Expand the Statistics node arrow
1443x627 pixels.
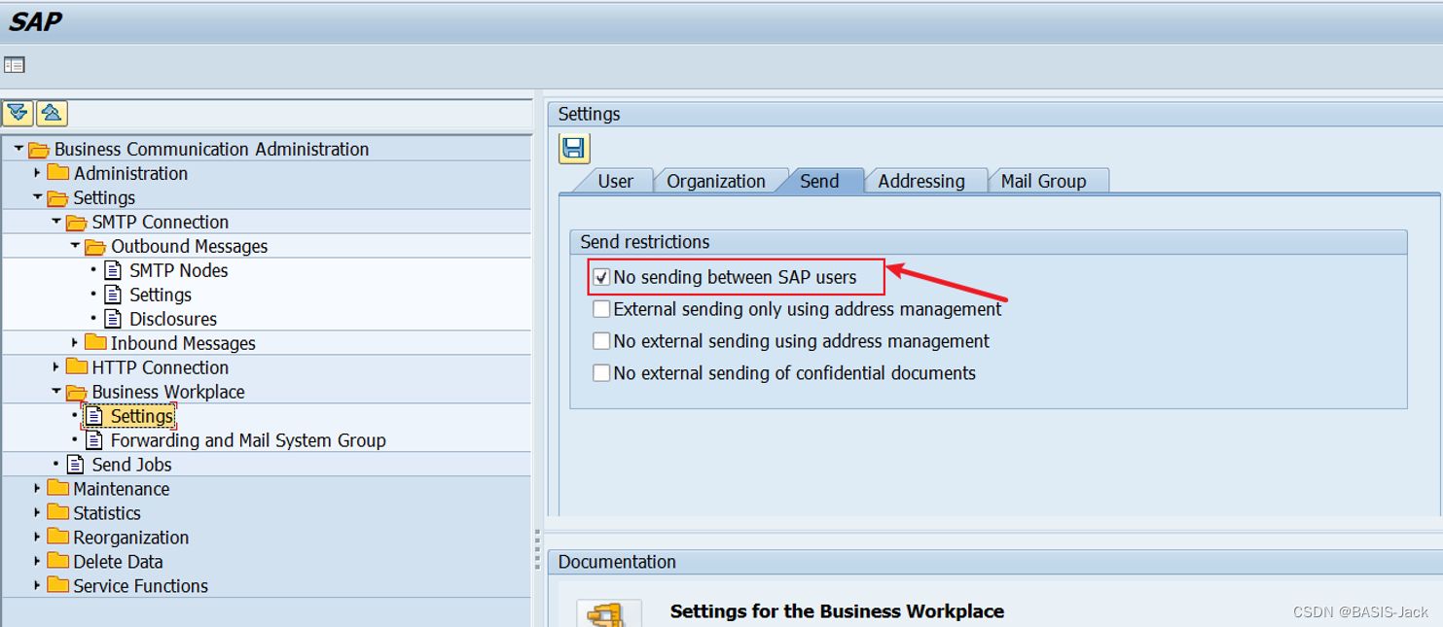click(37, 512)
